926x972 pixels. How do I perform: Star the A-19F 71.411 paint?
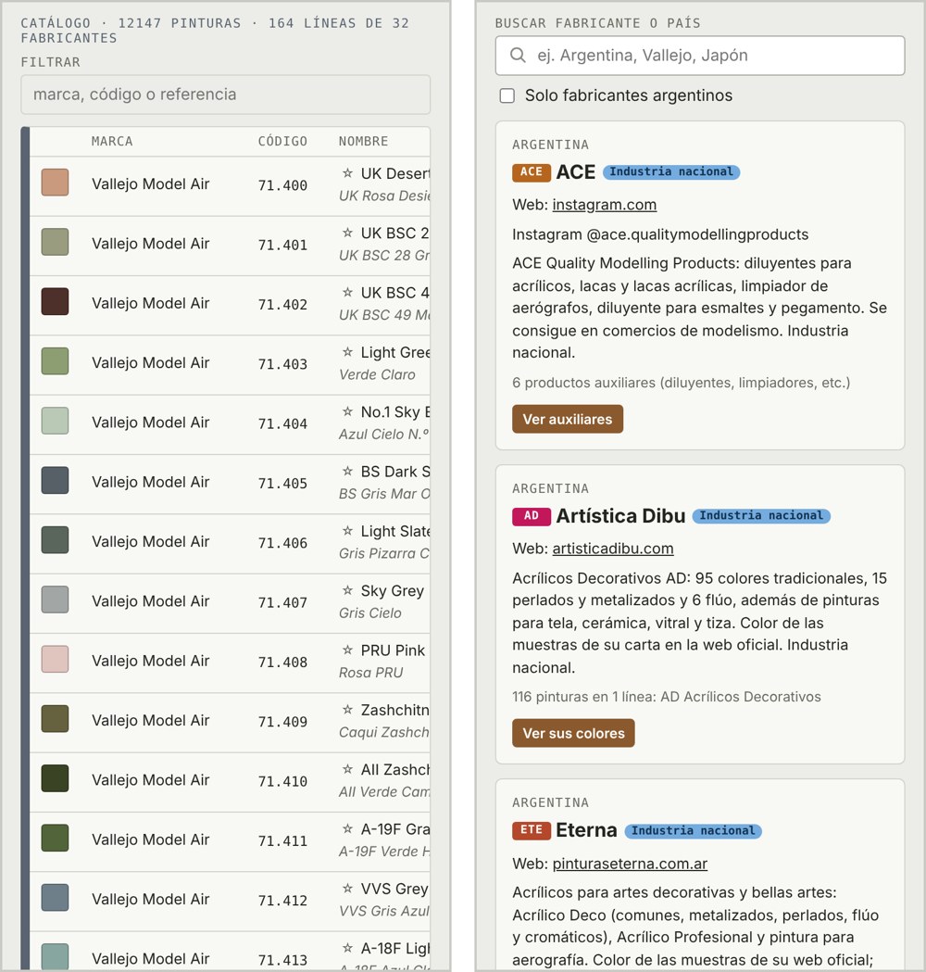[x=347, y=828]
